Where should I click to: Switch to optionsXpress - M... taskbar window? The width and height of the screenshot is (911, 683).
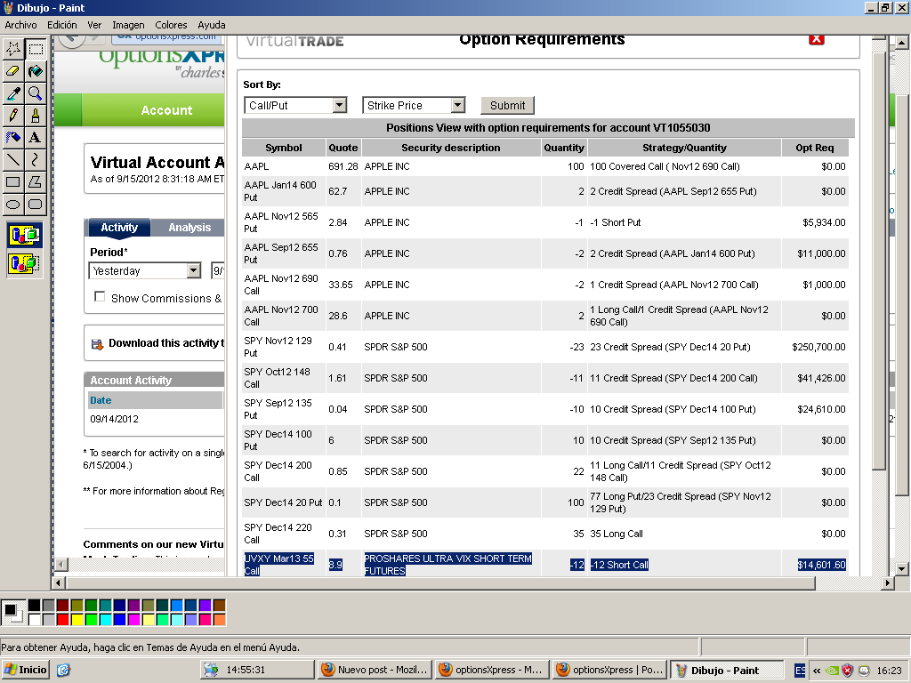[x=491, y=670]
